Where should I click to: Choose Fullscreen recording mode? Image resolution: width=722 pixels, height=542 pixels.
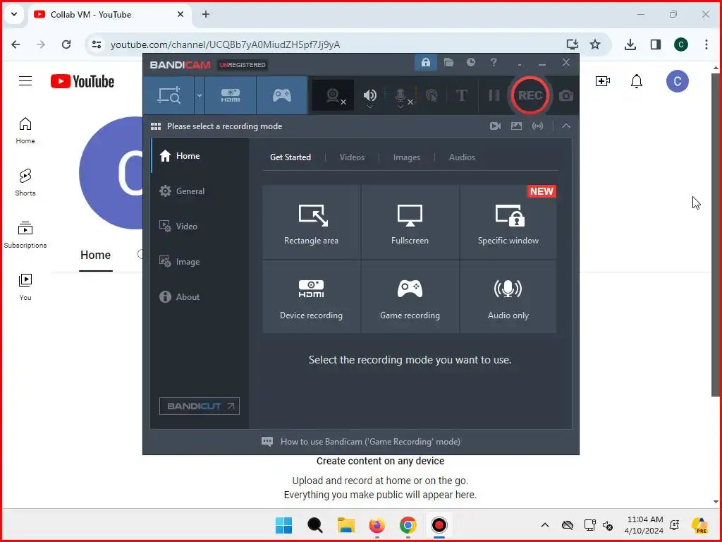(410, 222)
